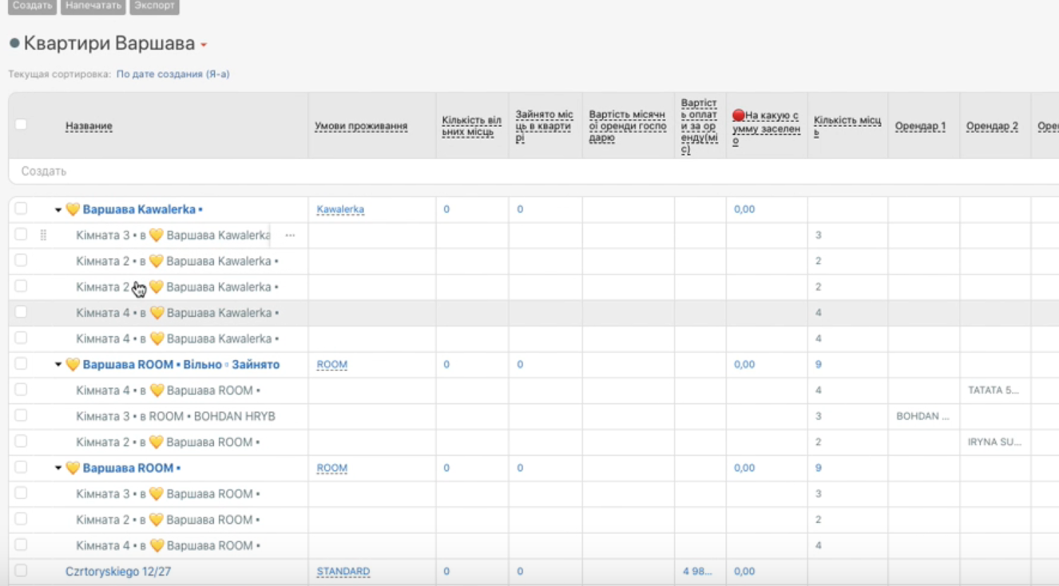The width and height of the screenshot is (1059, 586).
Task: Tick the select-all checkbox in table header
Action: coord(22,125)
